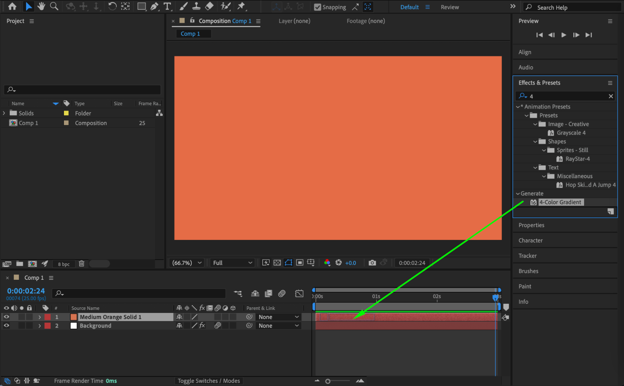
Task: Hide the Medium Orange Solid 1 layer
Action: 6,317
